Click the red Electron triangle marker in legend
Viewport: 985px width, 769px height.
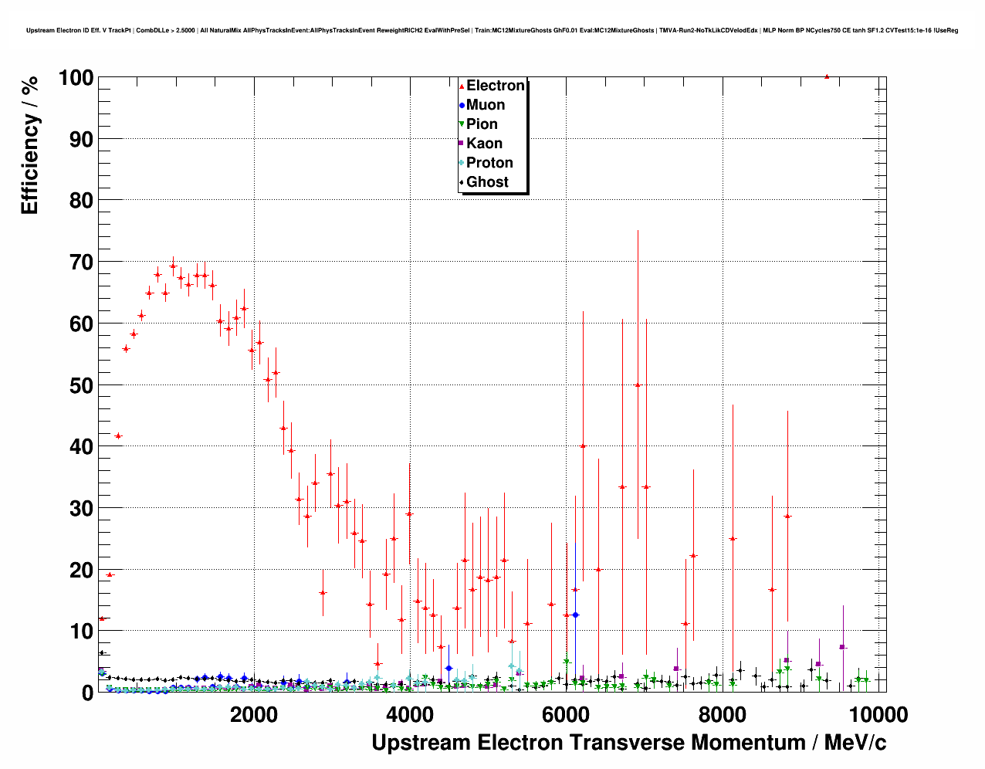coord(462,86)
